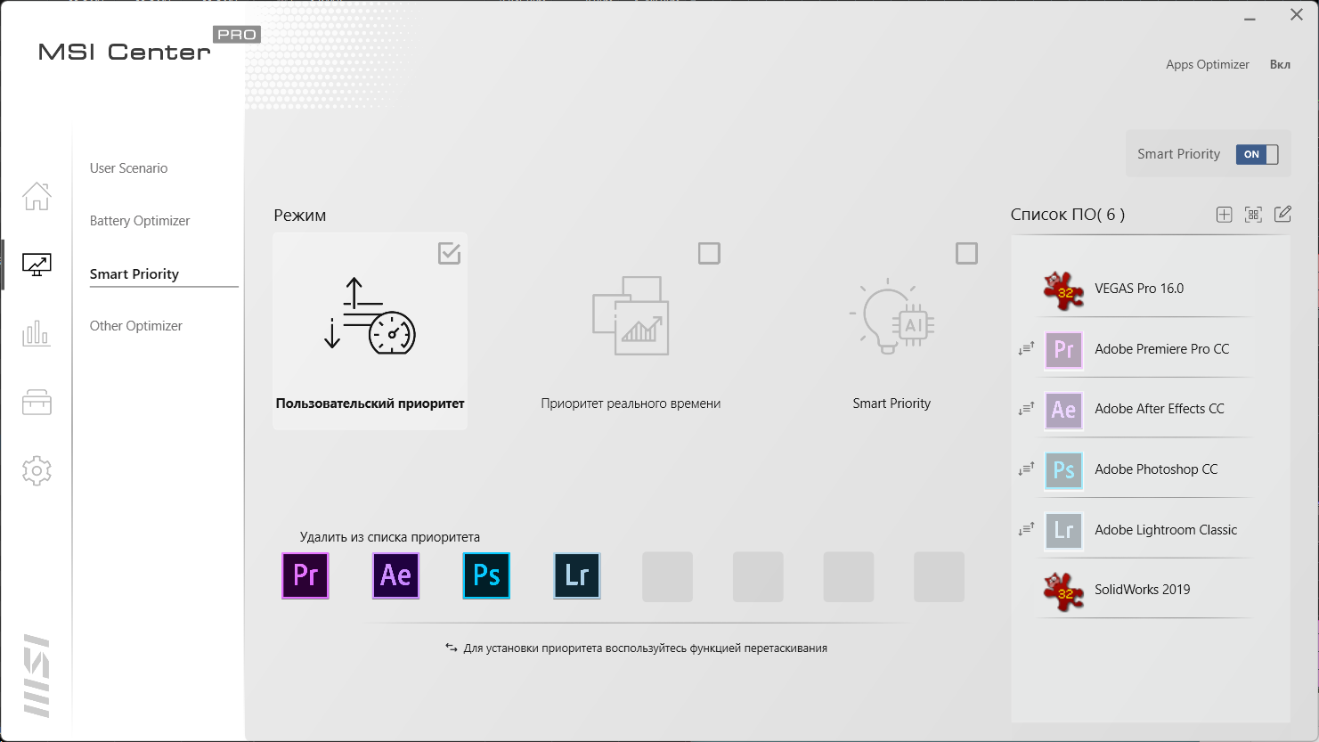Uncheck the Пользовательский приоритет checkbox
This screenshot has height=742, width=1319.
click(x=449, y=253)
